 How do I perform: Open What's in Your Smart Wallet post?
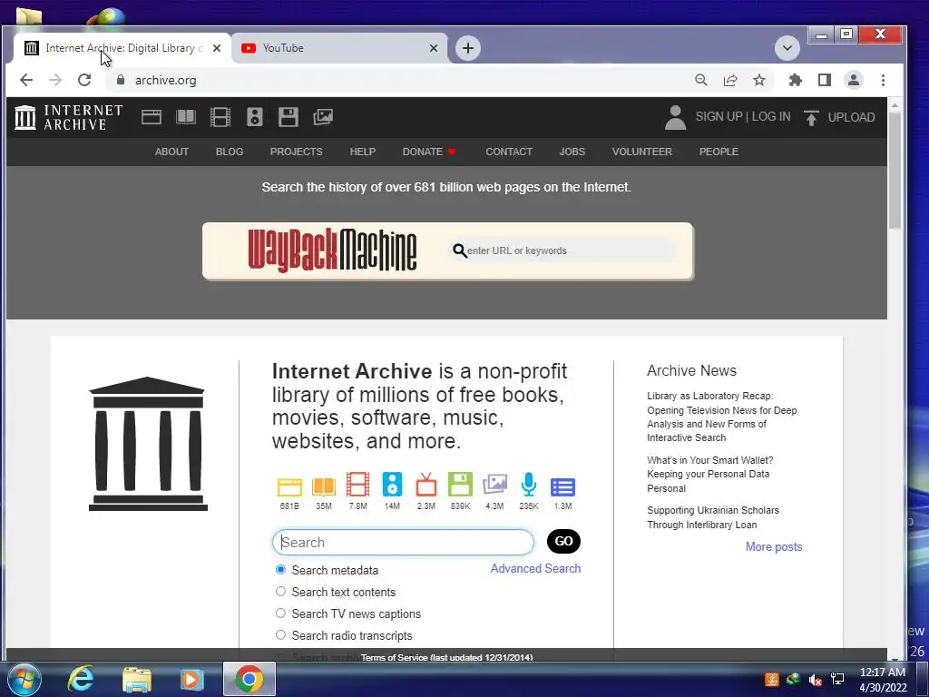[709, 474]
